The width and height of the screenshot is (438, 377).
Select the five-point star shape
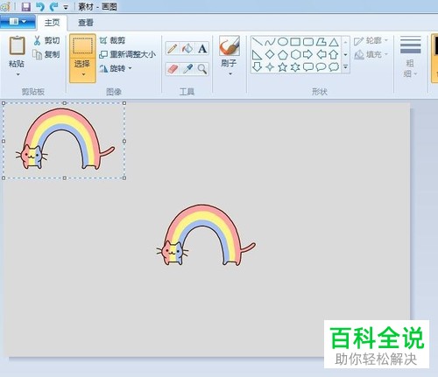[282, 67]
